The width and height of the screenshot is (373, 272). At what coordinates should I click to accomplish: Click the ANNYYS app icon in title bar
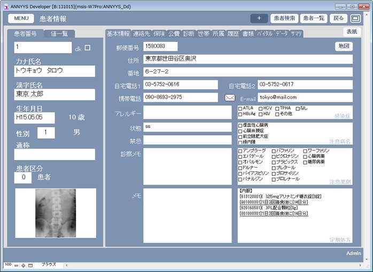click(x=6, y=6)
